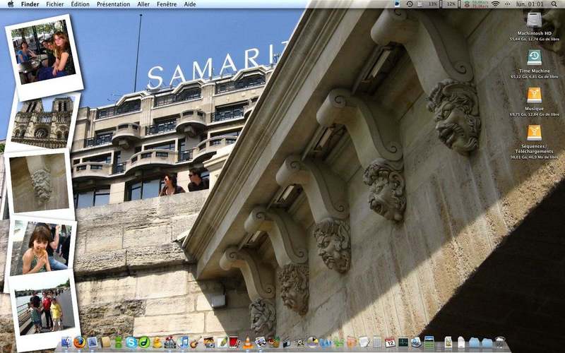Click the Time Machine menu bar icon

(x=410, y=4)
